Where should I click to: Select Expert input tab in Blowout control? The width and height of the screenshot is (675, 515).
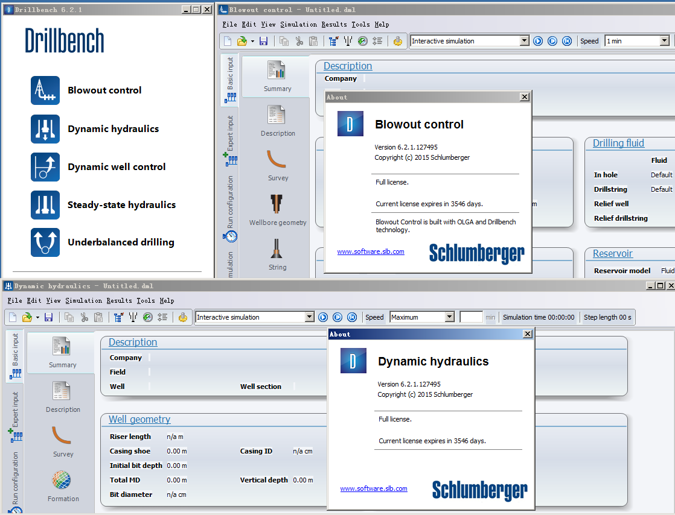point(230,140)
